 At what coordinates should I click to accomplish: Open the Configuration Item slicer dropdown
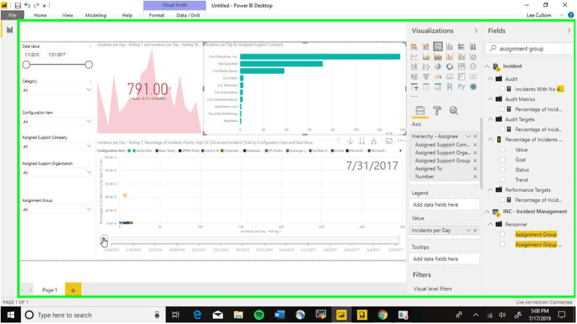pos(88,121)
